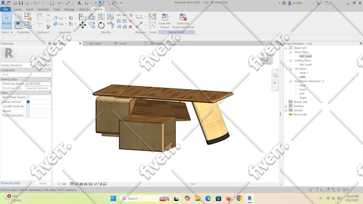The width and height of the screenshot is (363, 204).
Task: Click the Windows taskbar Search box
Action: tap(145, 198)
